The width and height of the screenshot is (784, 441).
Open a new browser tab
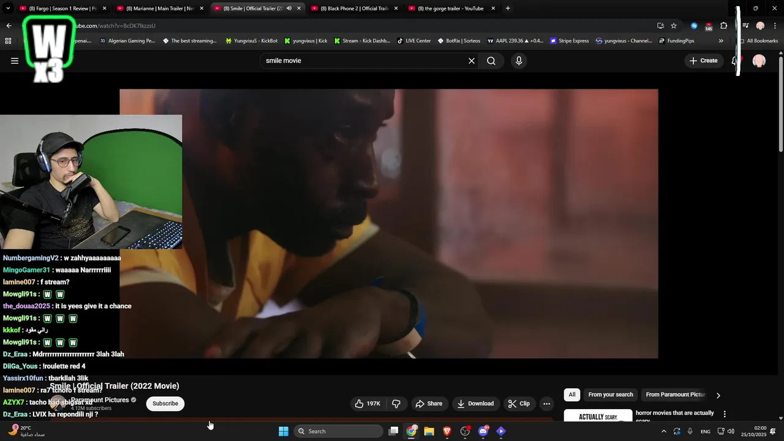508,9
